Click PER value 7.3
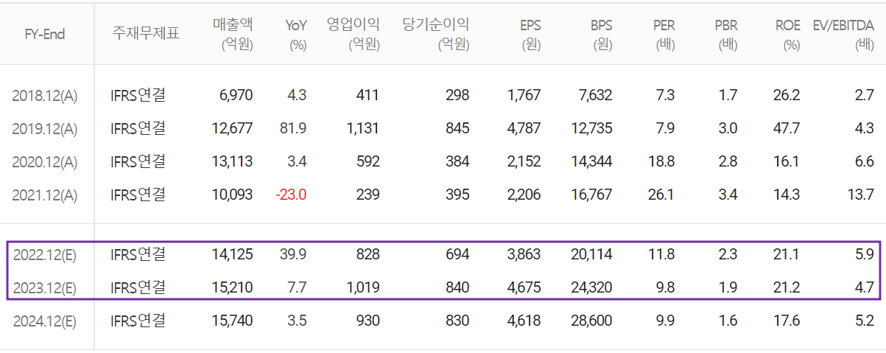 [666, 95]
